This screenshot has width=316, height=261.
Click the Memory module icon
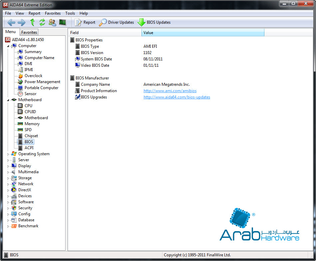tap(20, 123)
